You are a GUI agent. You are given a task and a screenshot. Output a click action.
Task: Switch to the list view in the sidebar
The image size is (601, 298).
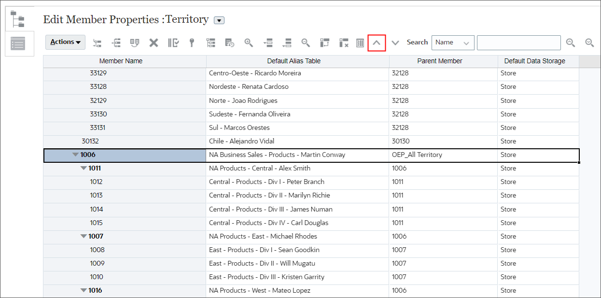point(19,43)
